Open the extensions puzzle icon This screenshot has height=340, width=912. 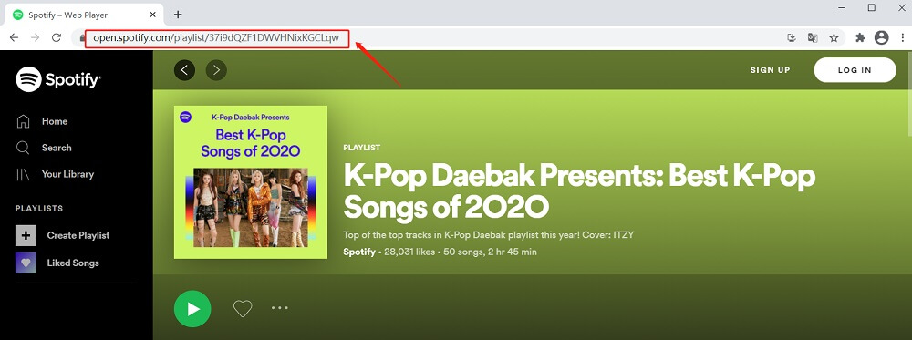point(861,37)
